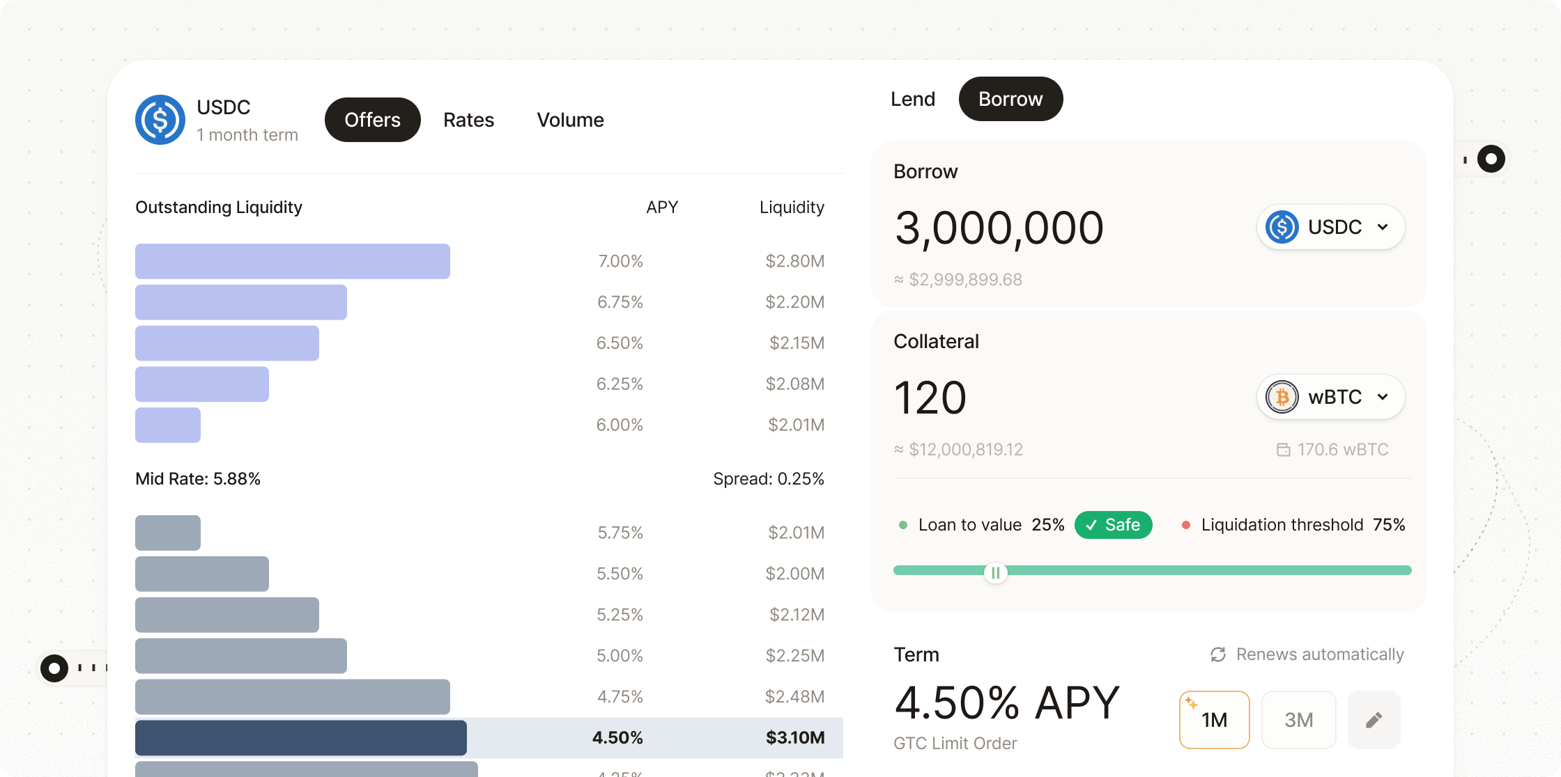Click the Loan to value 25% label

point(992,525)
